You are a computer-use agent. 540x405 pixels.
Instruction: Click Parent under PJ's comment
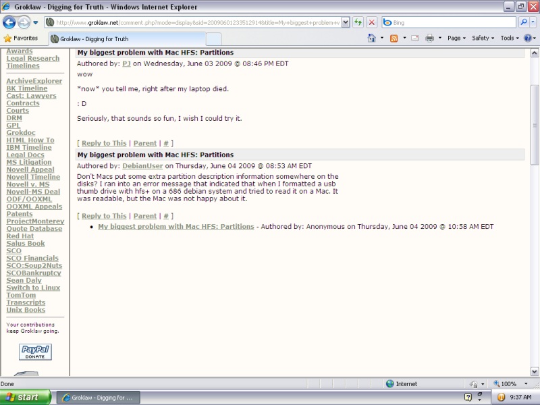tap(145, 143)
